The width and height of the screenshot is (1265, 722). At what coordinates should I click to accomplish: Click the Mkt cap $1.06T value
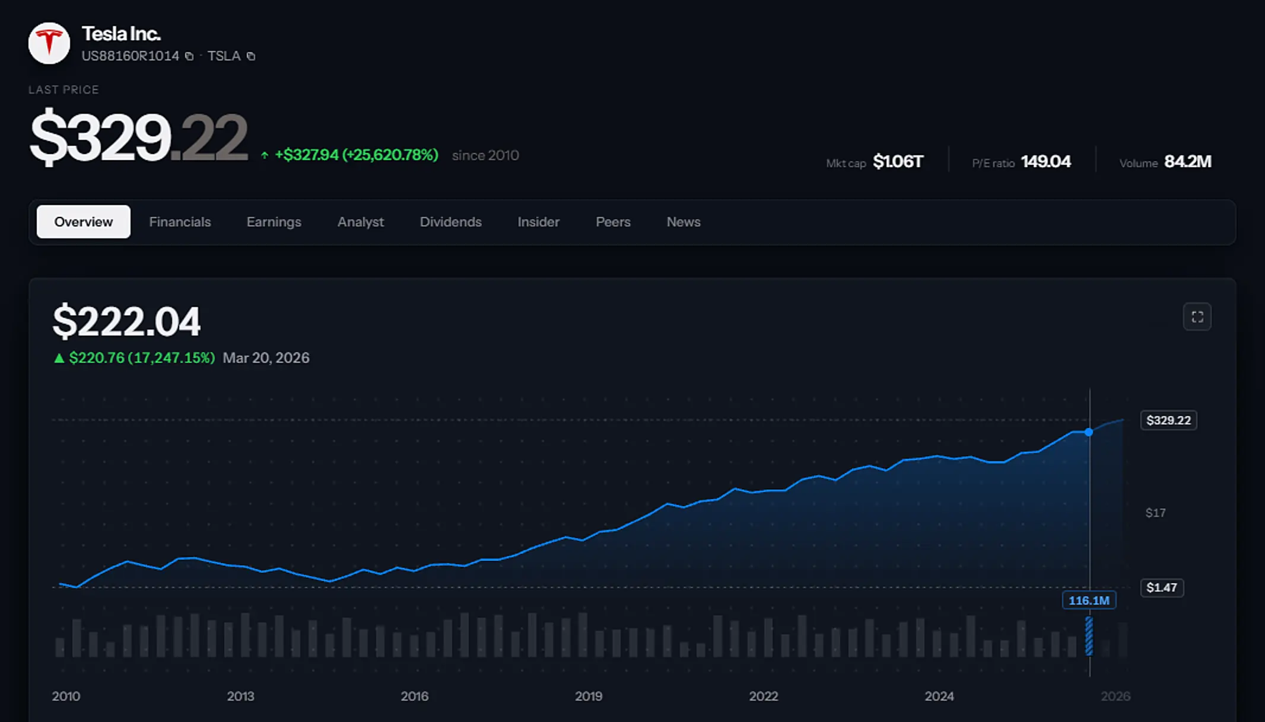tap(898, 161)
